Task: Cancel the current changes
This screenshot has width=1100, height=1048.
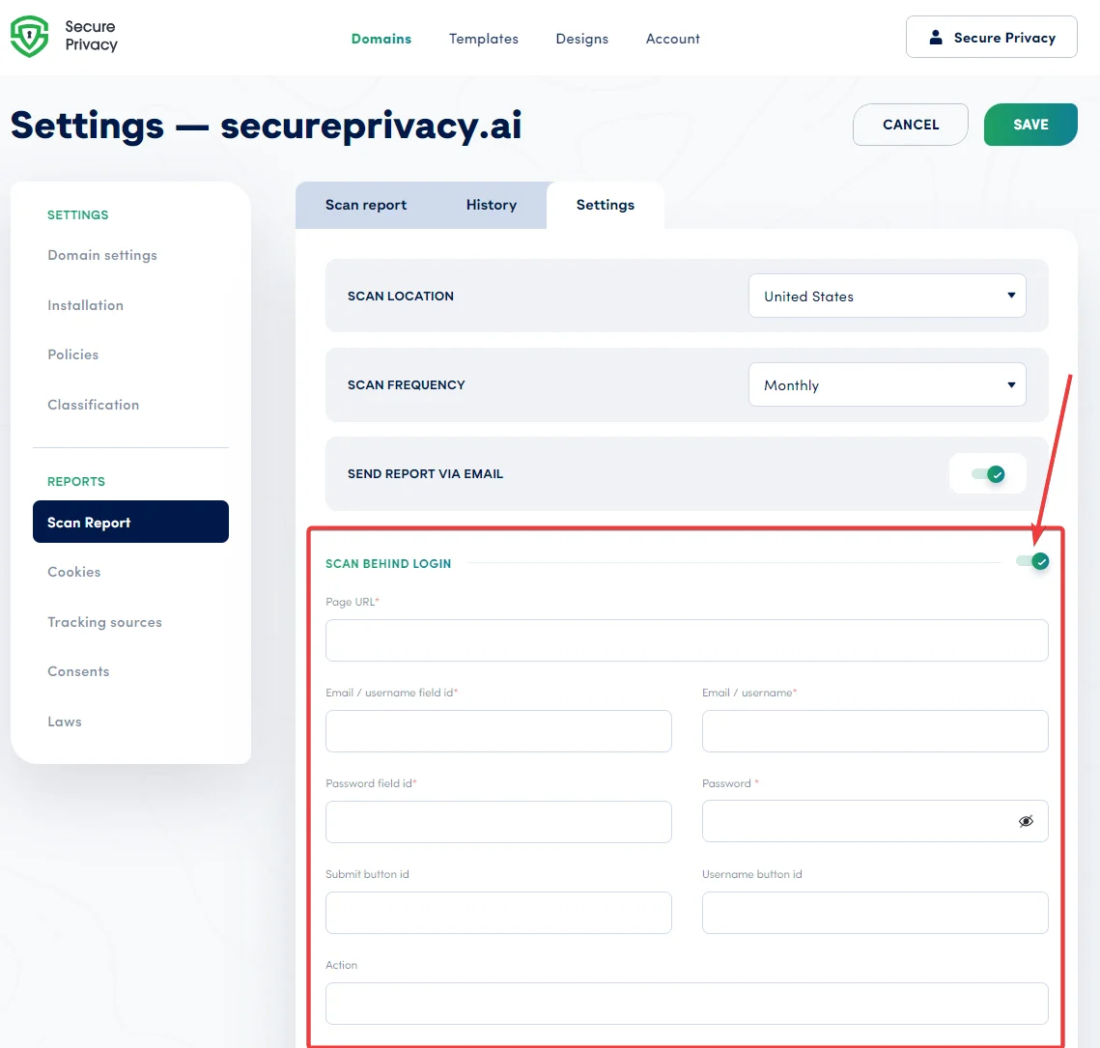Action: pos(909,124)
